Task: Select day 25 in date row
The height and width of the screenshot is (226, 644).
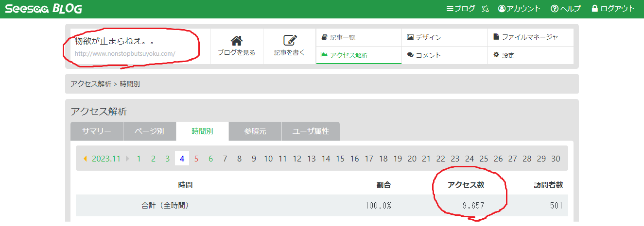Action: (x=484, y=159)
